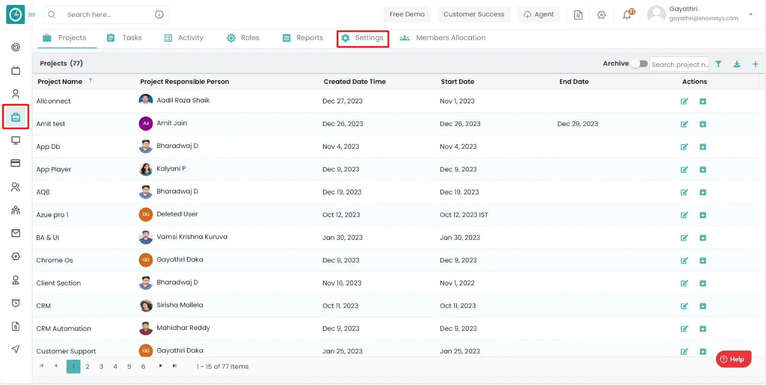Expand sidebar with double chevron arrow
Screen dimensions: 766x385
click(32, 15)
